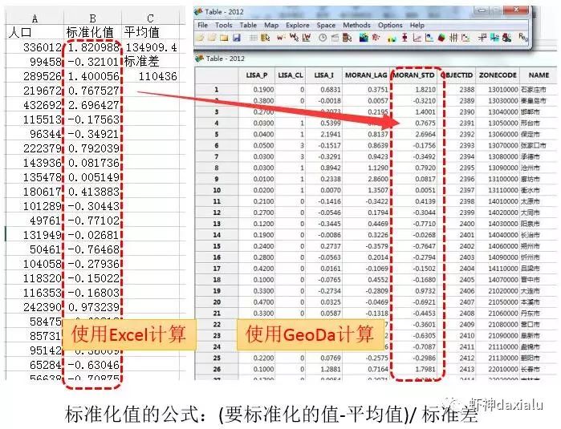Open the Help menu
Image resolution: width=561 pixels, height=429 pixels.
417,25
